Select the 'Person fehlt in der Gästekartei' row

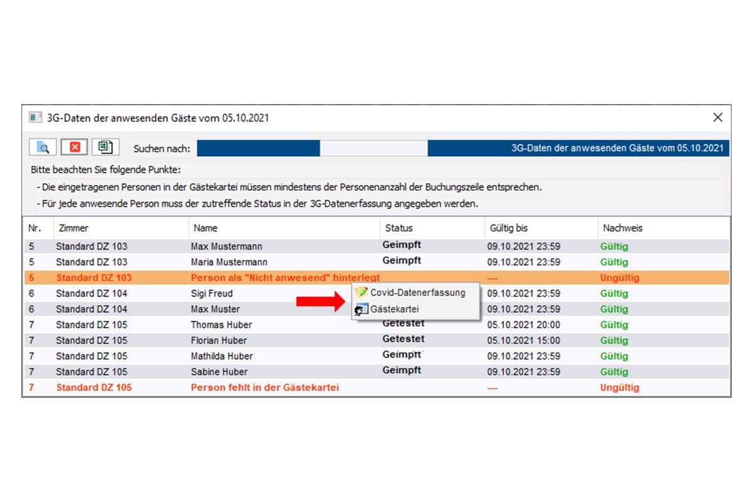point(264,388)
